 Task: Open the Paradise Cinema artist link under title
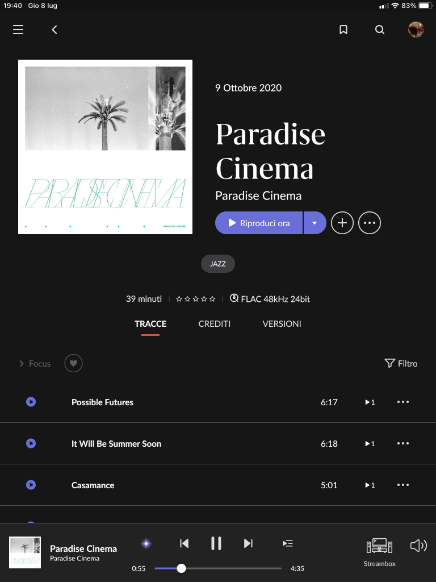pyautogui.click(x=258, y=196)
